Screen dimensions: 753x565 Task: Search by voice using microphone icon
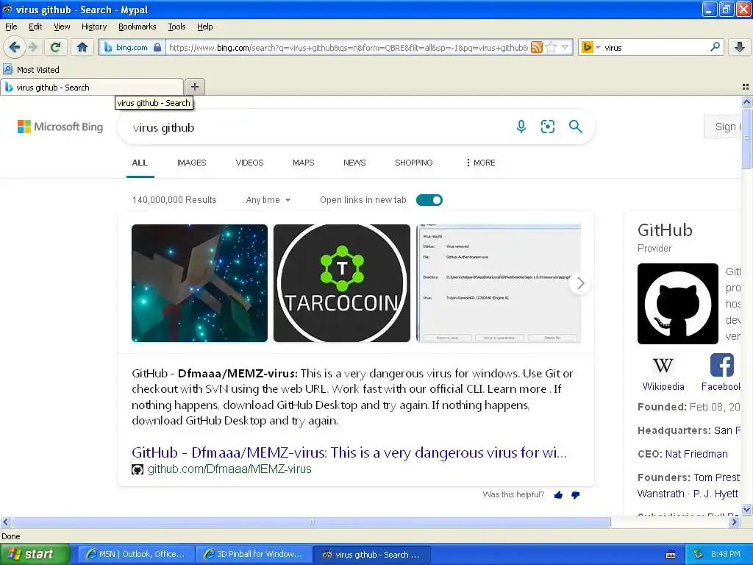[x=521, y=127]
